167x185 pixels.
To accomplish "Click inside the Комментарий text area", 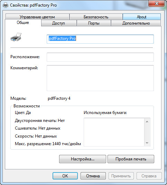I will [100, 78].
